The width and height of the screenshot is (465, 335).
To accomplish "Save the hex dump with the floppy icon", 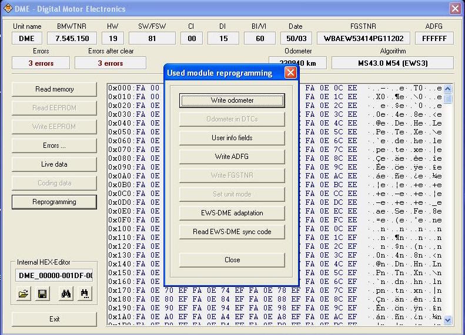I will (x=42, y=293).
